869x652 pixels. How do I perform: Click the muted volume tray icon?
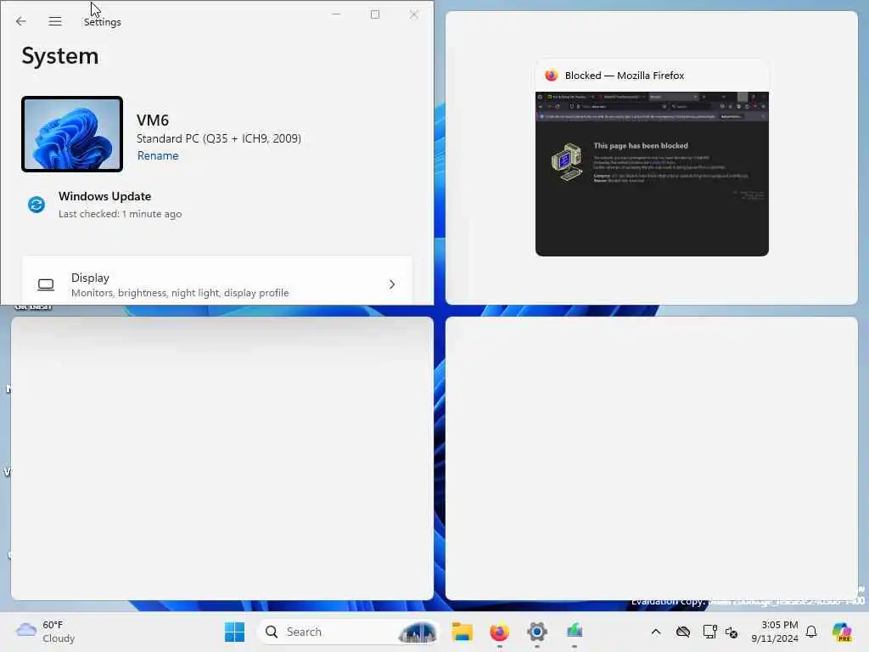pos(732,632)
